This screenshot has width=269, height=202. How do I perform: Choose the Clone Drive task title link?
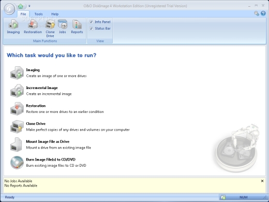click(36, 124)
